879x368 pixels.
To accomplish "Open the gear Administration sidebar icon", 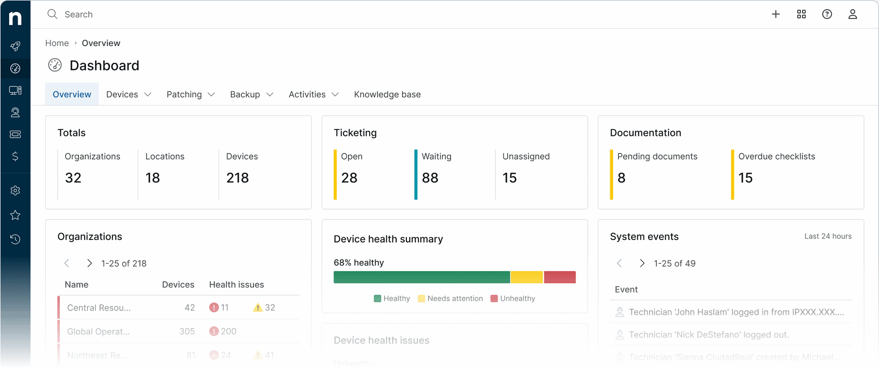I will [15, 190].
